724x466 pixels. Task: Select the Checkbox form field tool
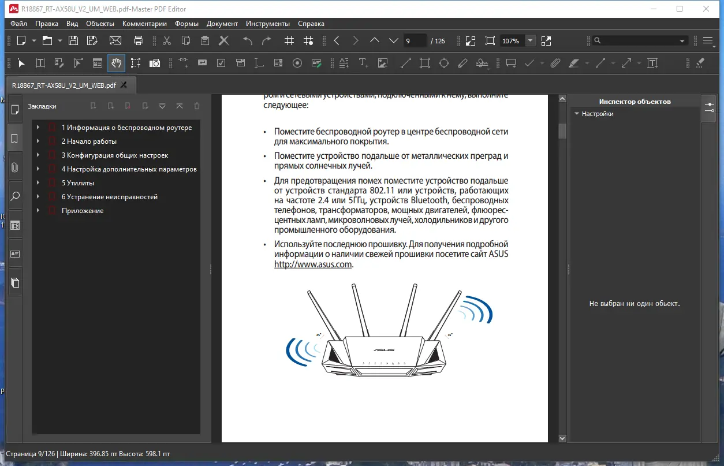pyautogui.click(x=221, y=63)
